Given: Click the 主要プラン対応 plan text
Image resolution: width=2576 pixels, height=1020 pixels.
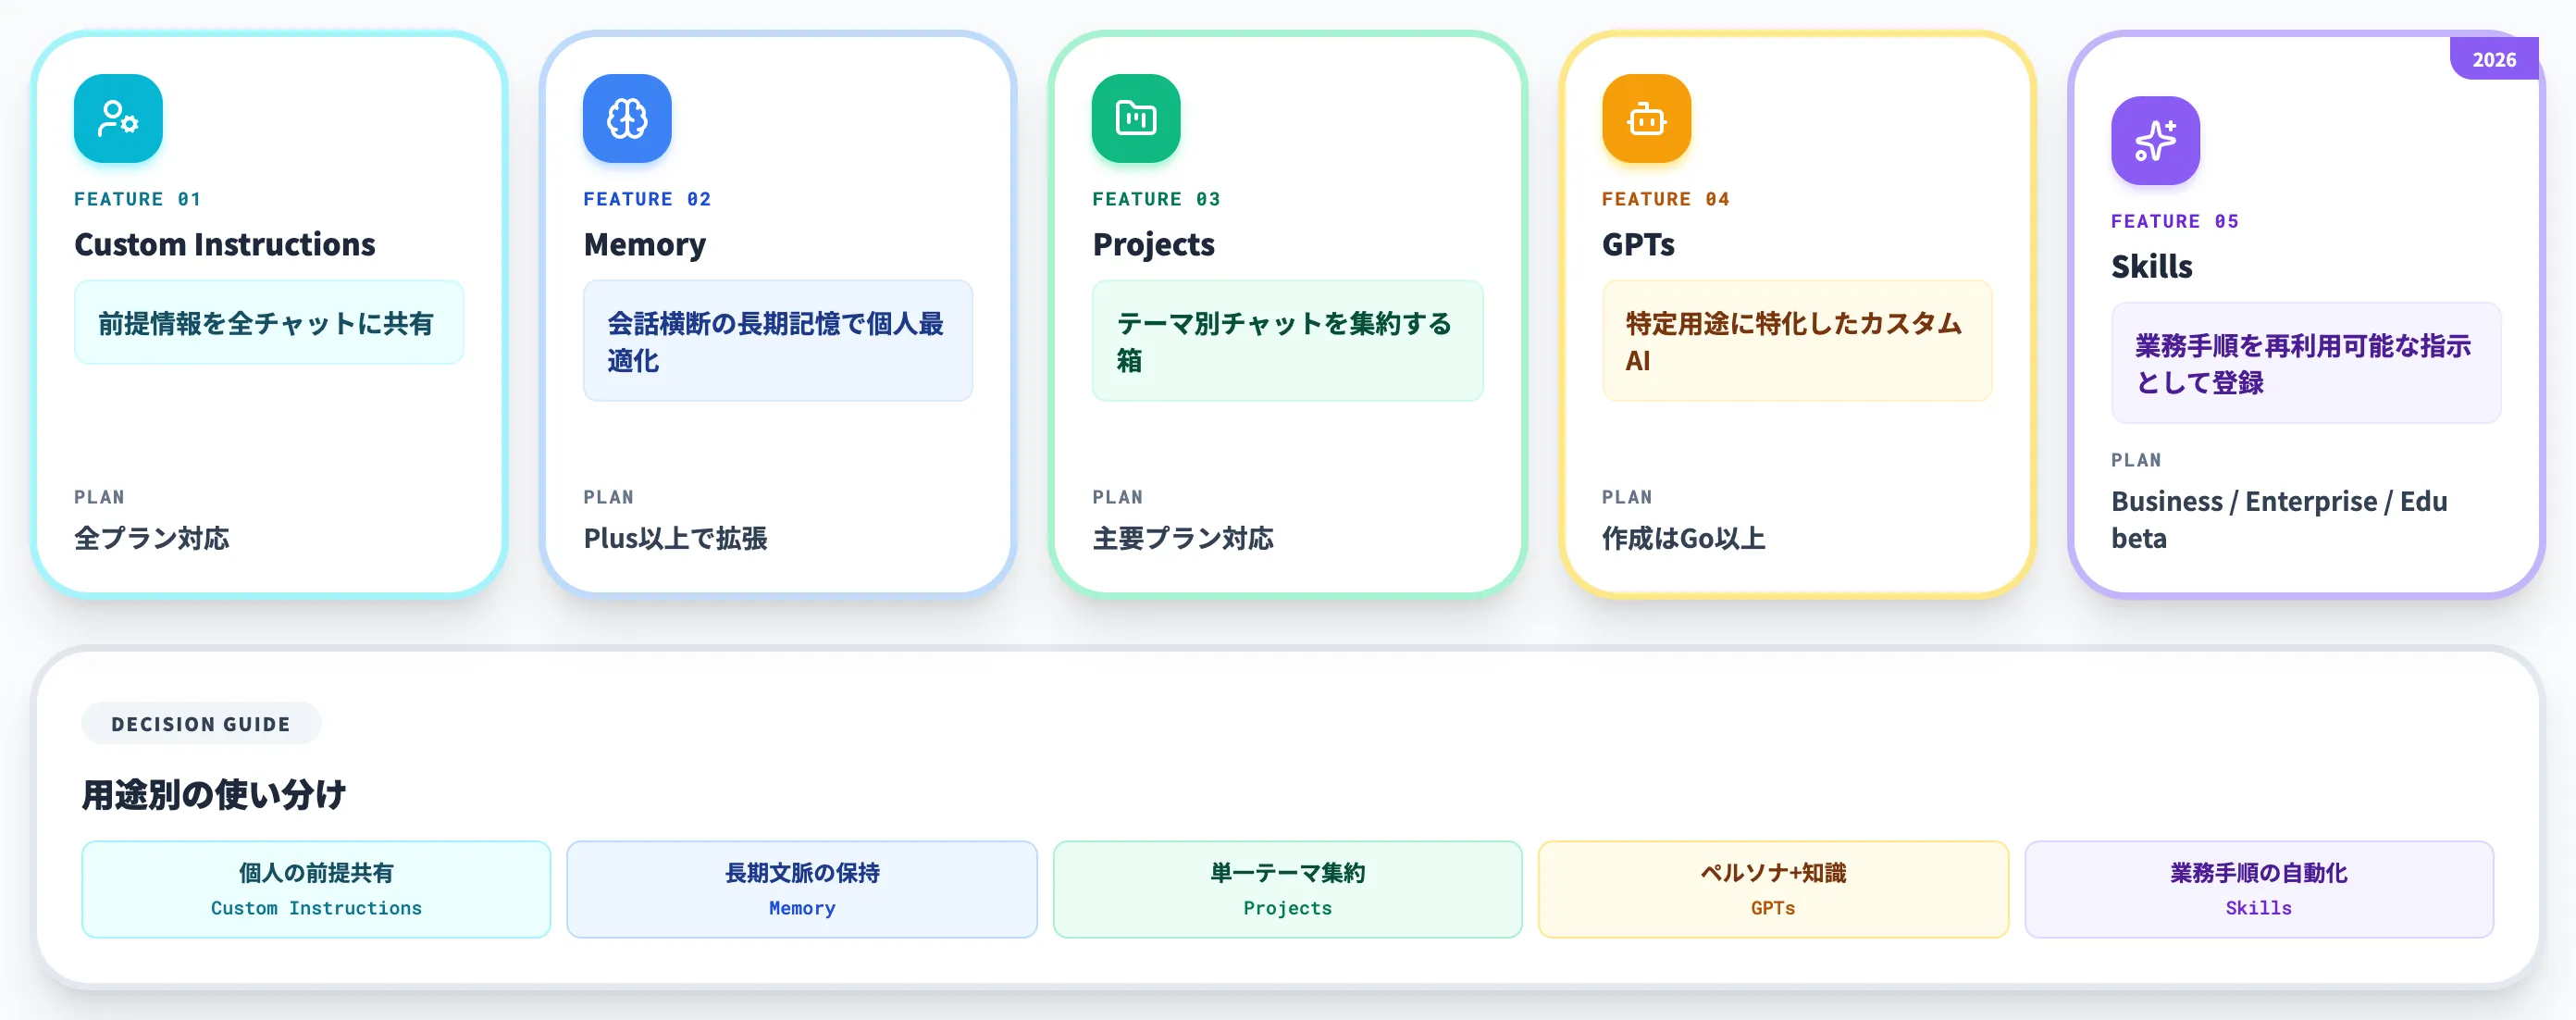Looking at the screenshot, I should pyautogui.click(x=1183, y=538).
